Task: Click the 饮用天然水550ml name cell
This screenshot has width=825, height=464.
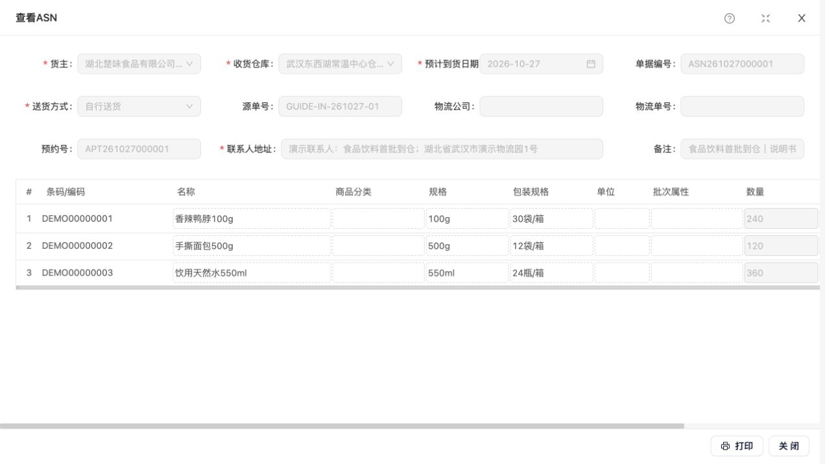Action: coord(252,273)
